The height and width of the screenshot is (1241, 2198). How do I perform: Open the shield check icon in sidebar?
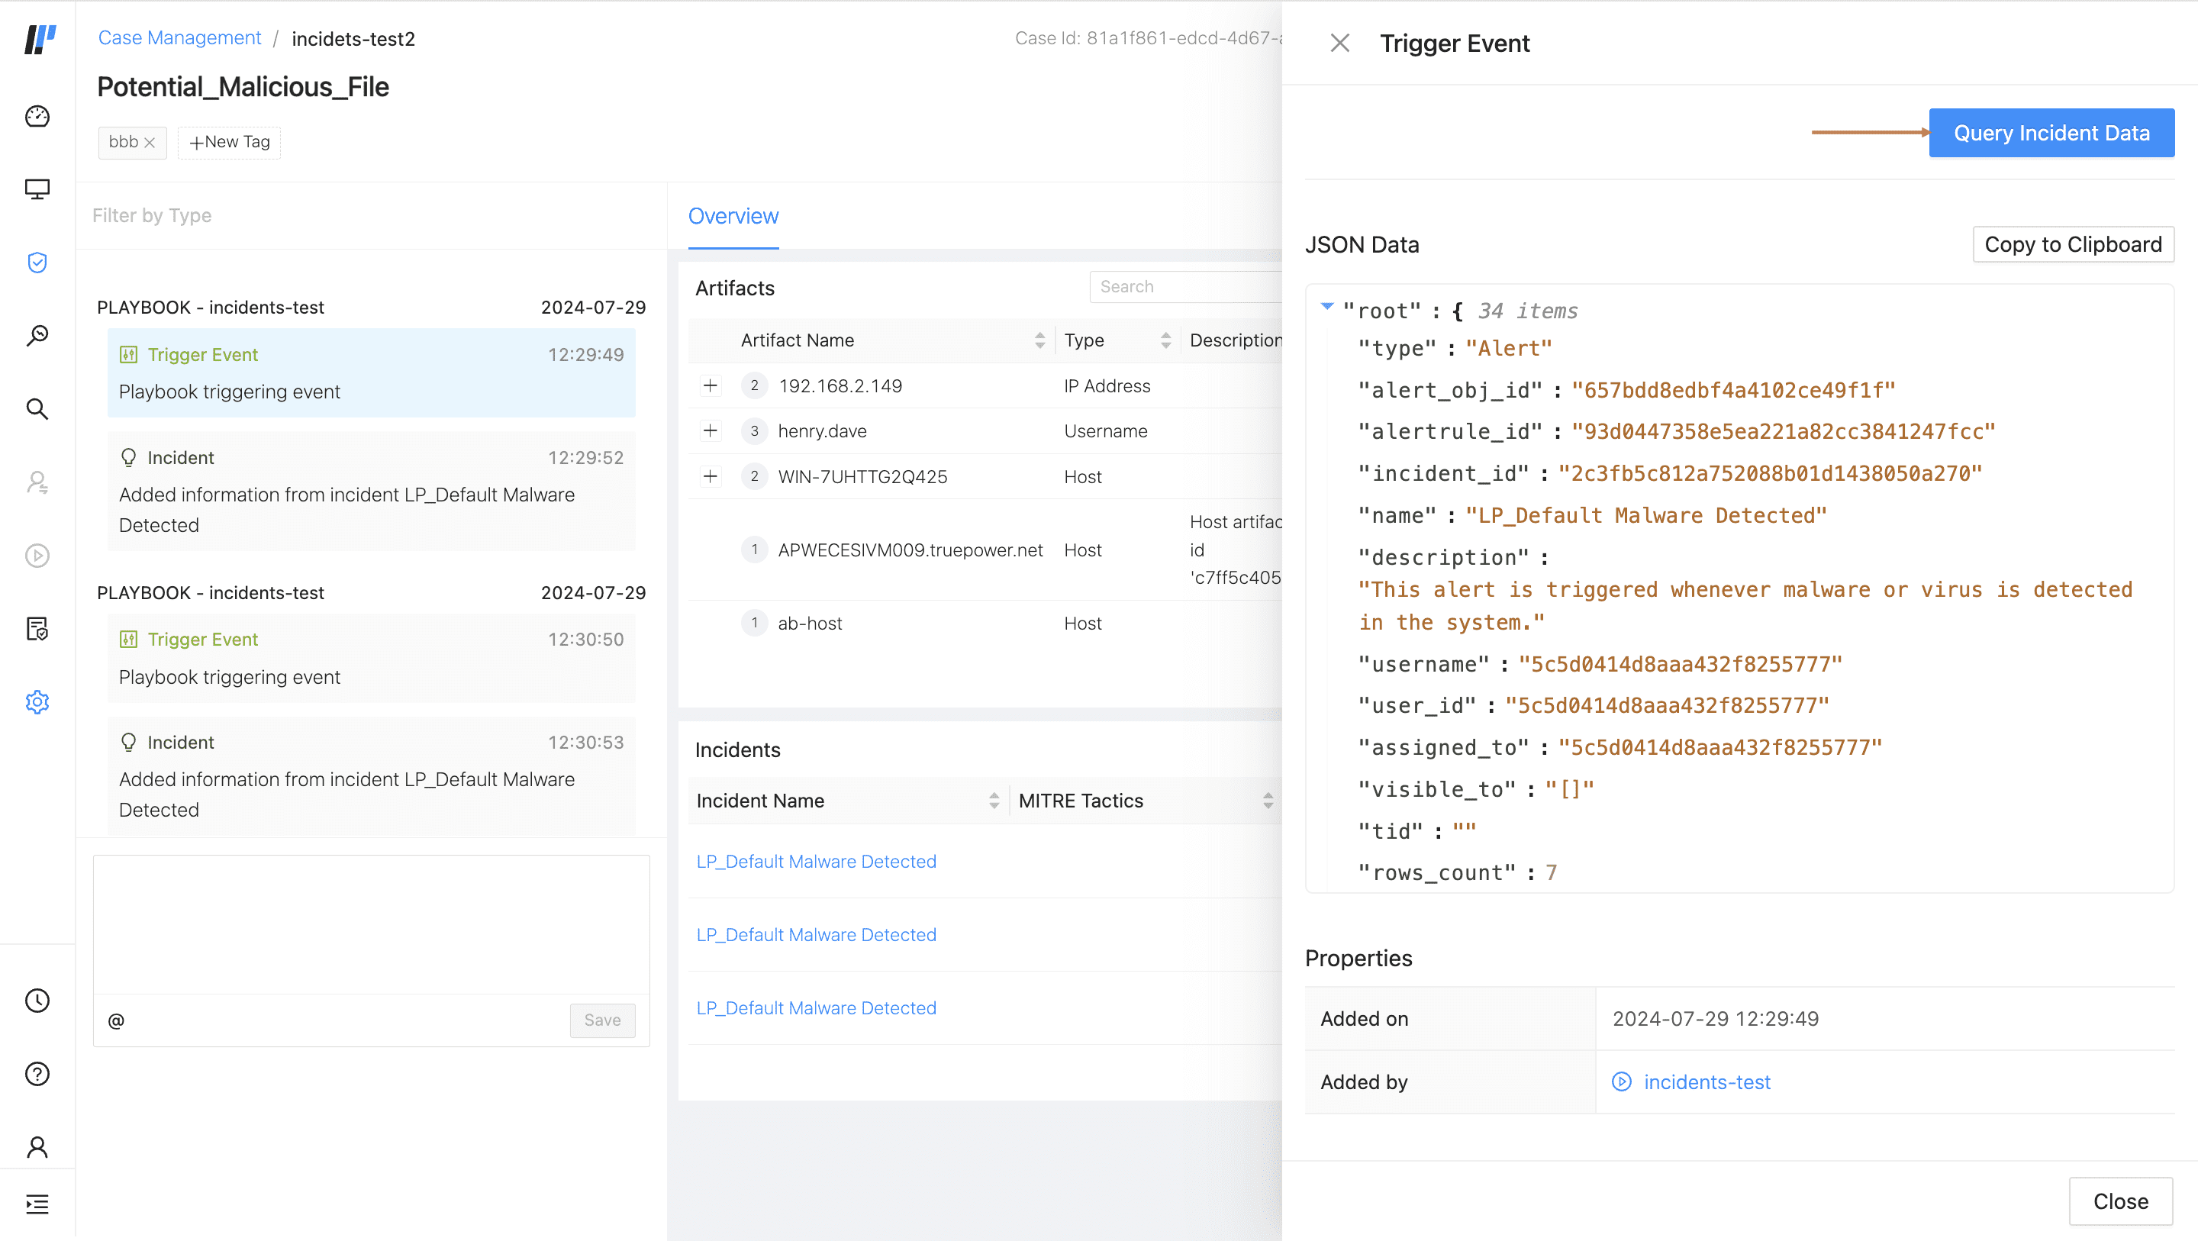click(37, 262)
